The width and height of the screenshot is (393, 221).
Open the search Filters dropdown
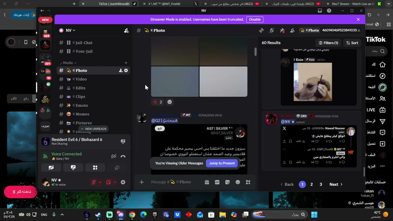328,43
